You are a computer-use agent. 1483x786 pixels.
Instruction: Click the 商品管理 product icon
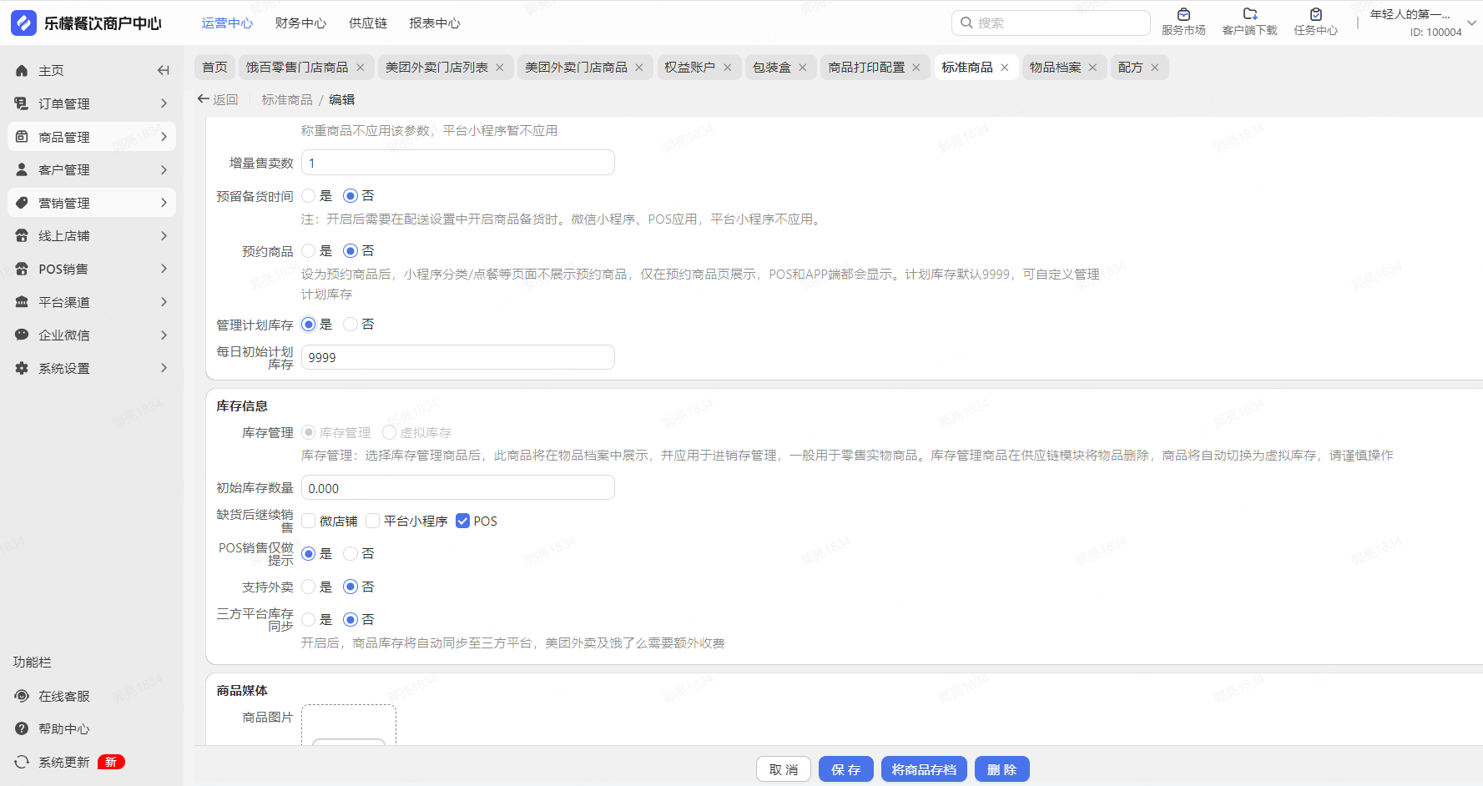coord(22,137)
